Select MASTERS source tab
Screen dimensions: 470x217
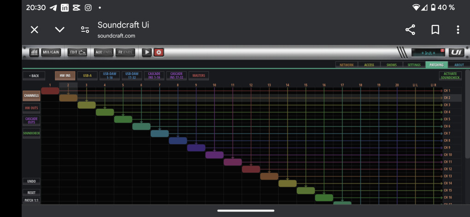tap(199, 76)
